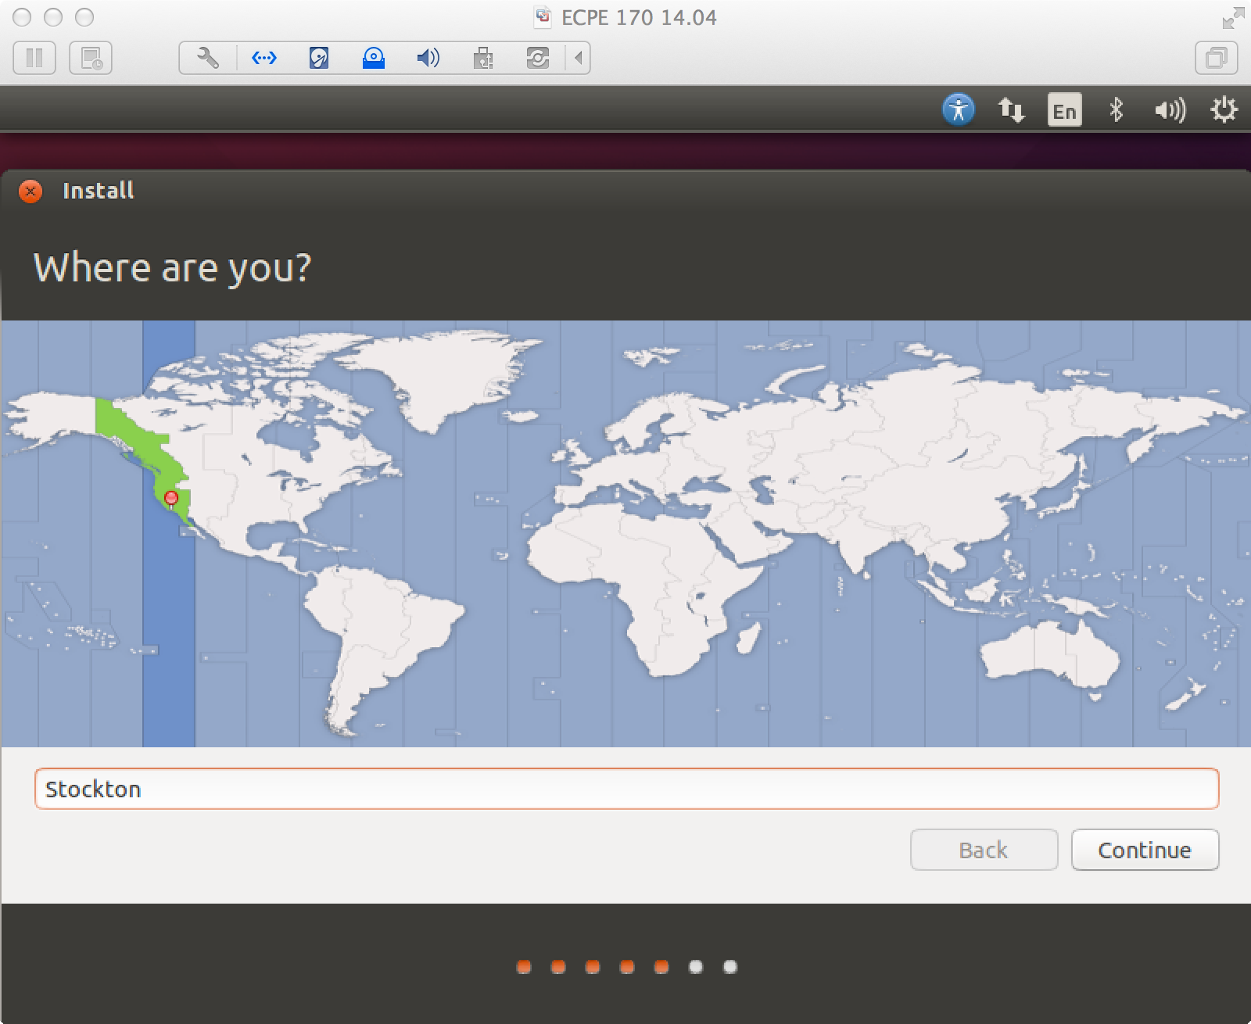Open VM settings with the wrench icon
This screenshot has height=1024, width=1251.
pos(206,57)
